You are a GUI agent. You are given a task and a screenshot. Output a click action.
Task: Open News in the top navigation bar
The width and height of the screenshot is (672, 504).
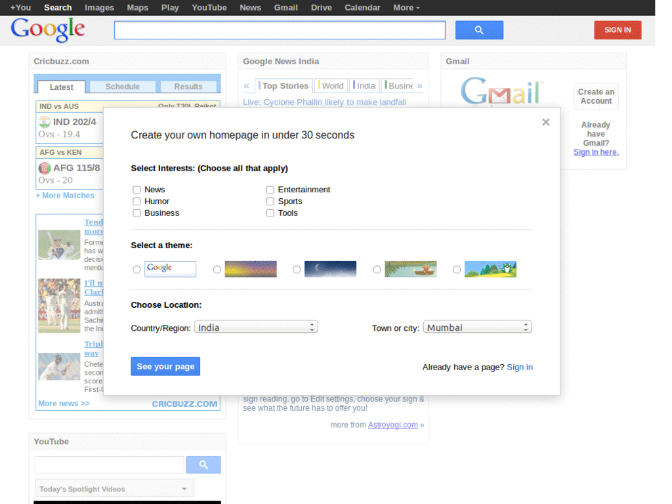point(250,8)
